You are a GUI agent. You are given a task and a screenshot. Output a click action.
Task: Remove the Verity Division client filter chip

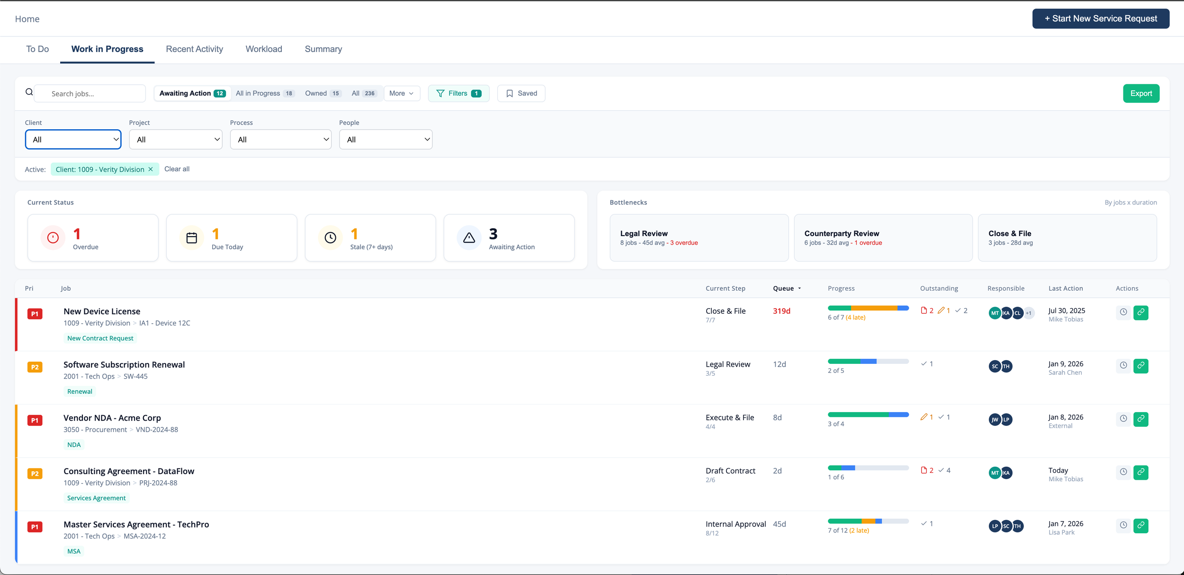point(151,169)
